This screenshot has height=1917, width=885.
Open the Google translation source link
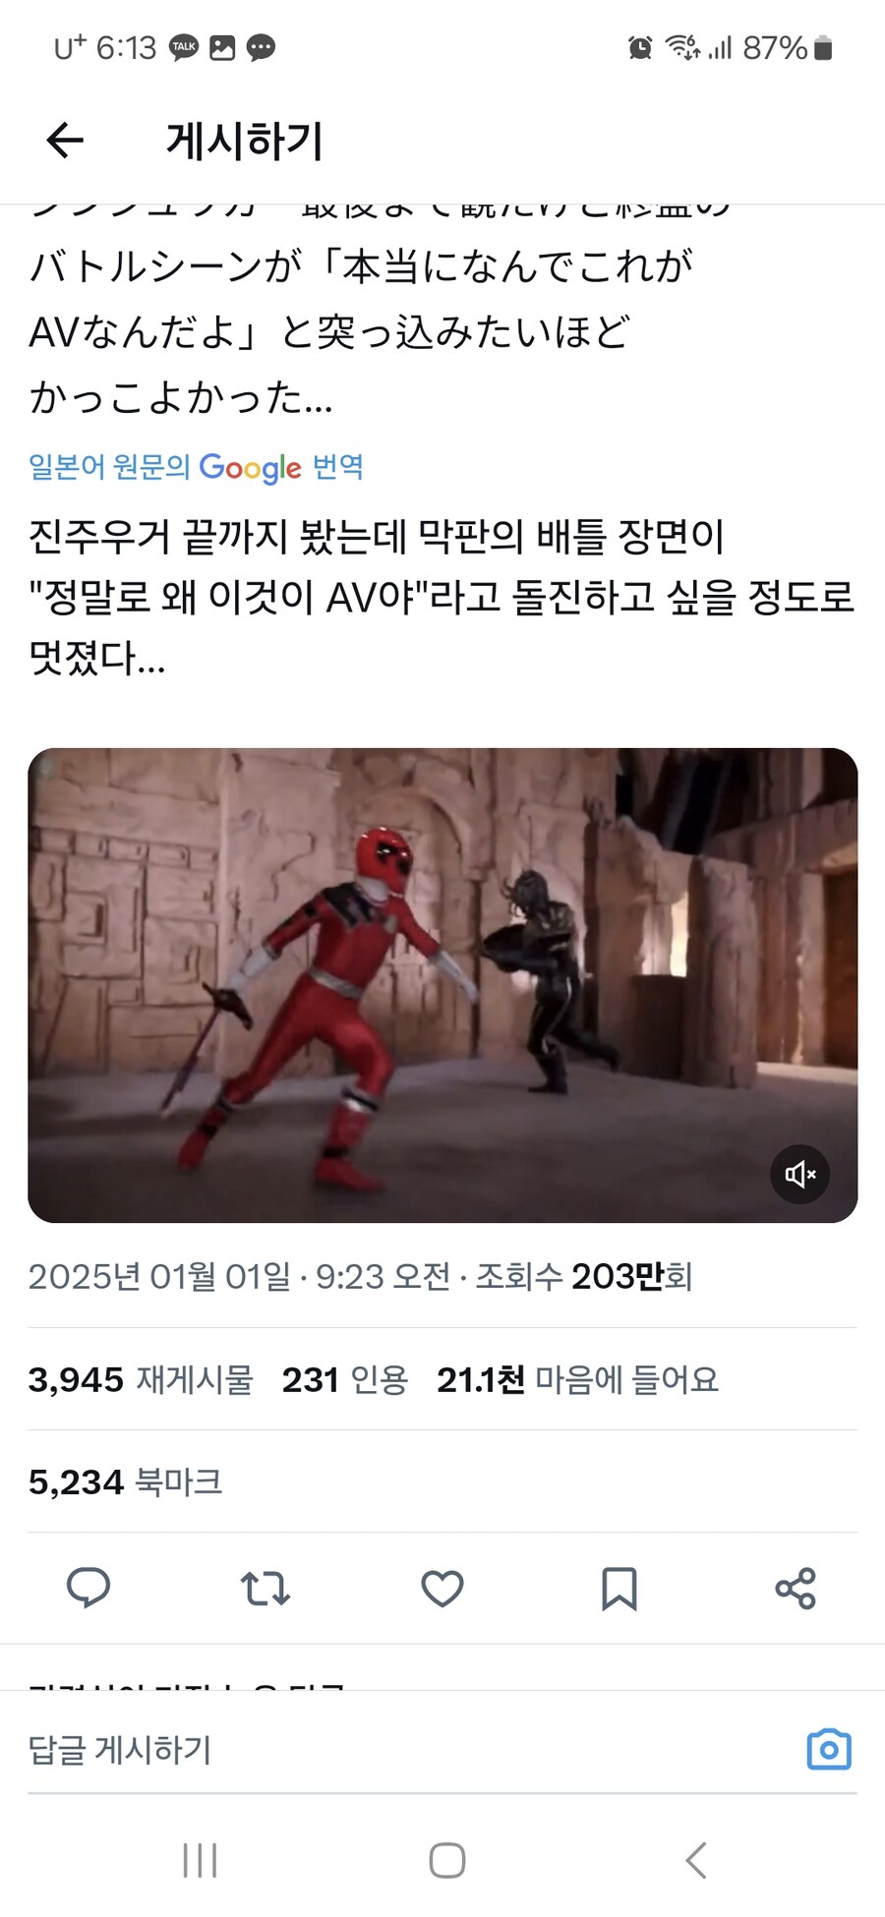click(196, 467)
